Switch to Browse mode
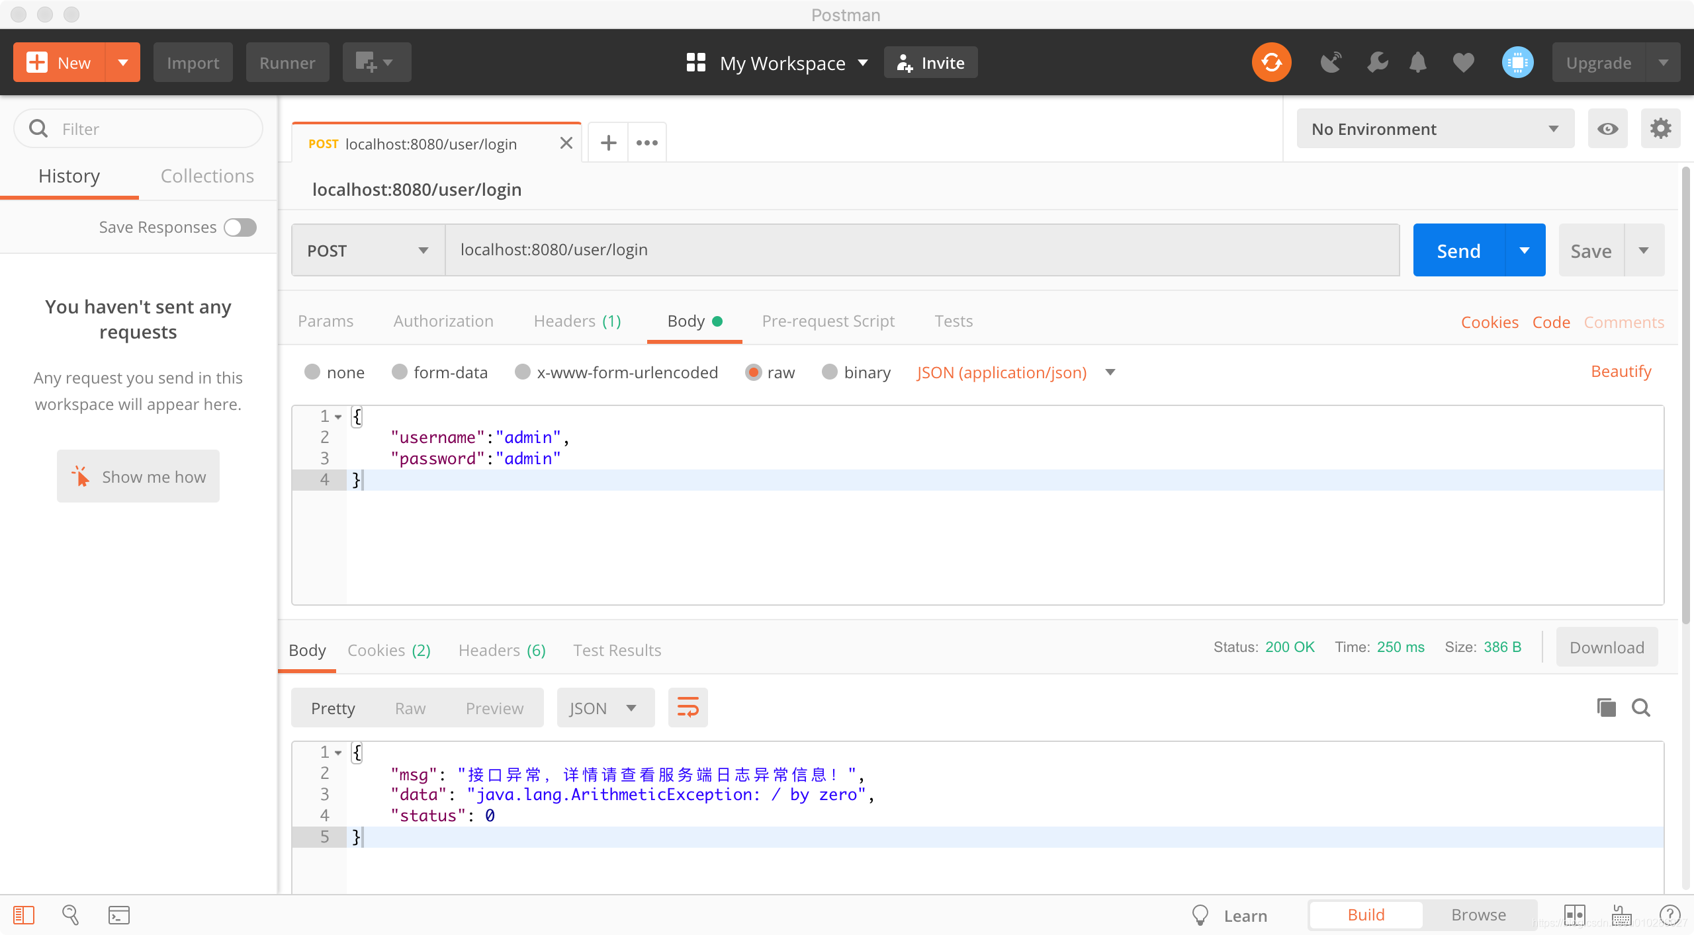Viewport: 1694px width, 935px height. coord(1478,915)
